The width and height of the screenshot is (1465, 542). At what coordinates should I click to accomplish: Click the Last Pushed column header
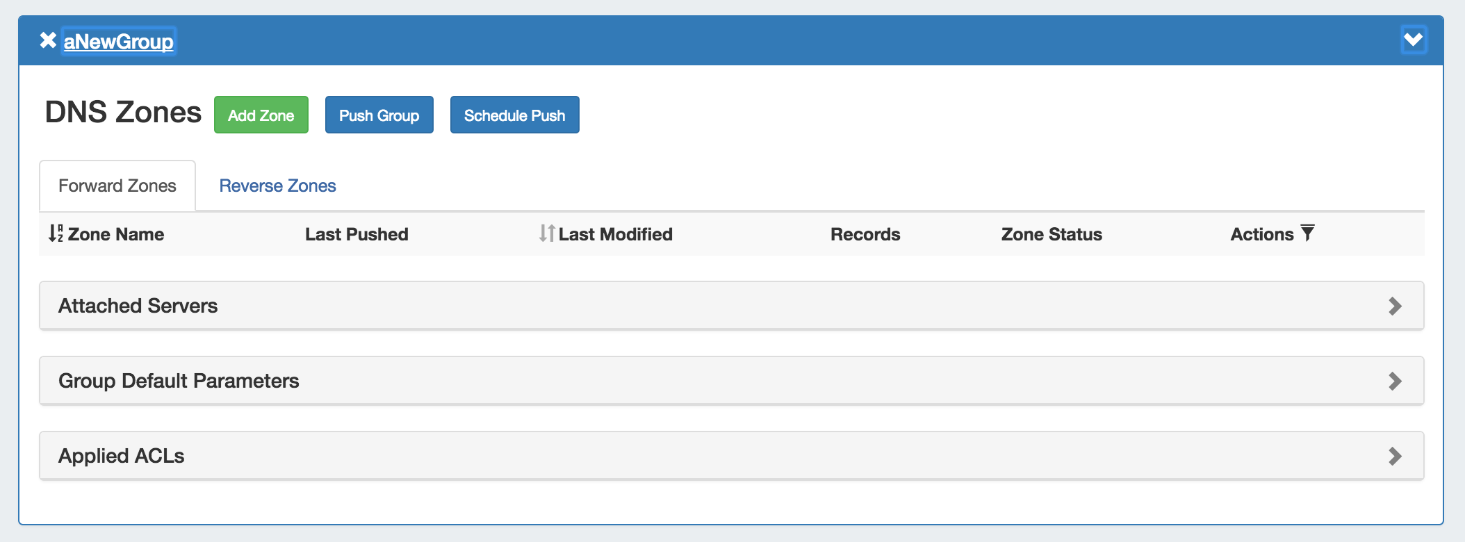pos(357,234)
